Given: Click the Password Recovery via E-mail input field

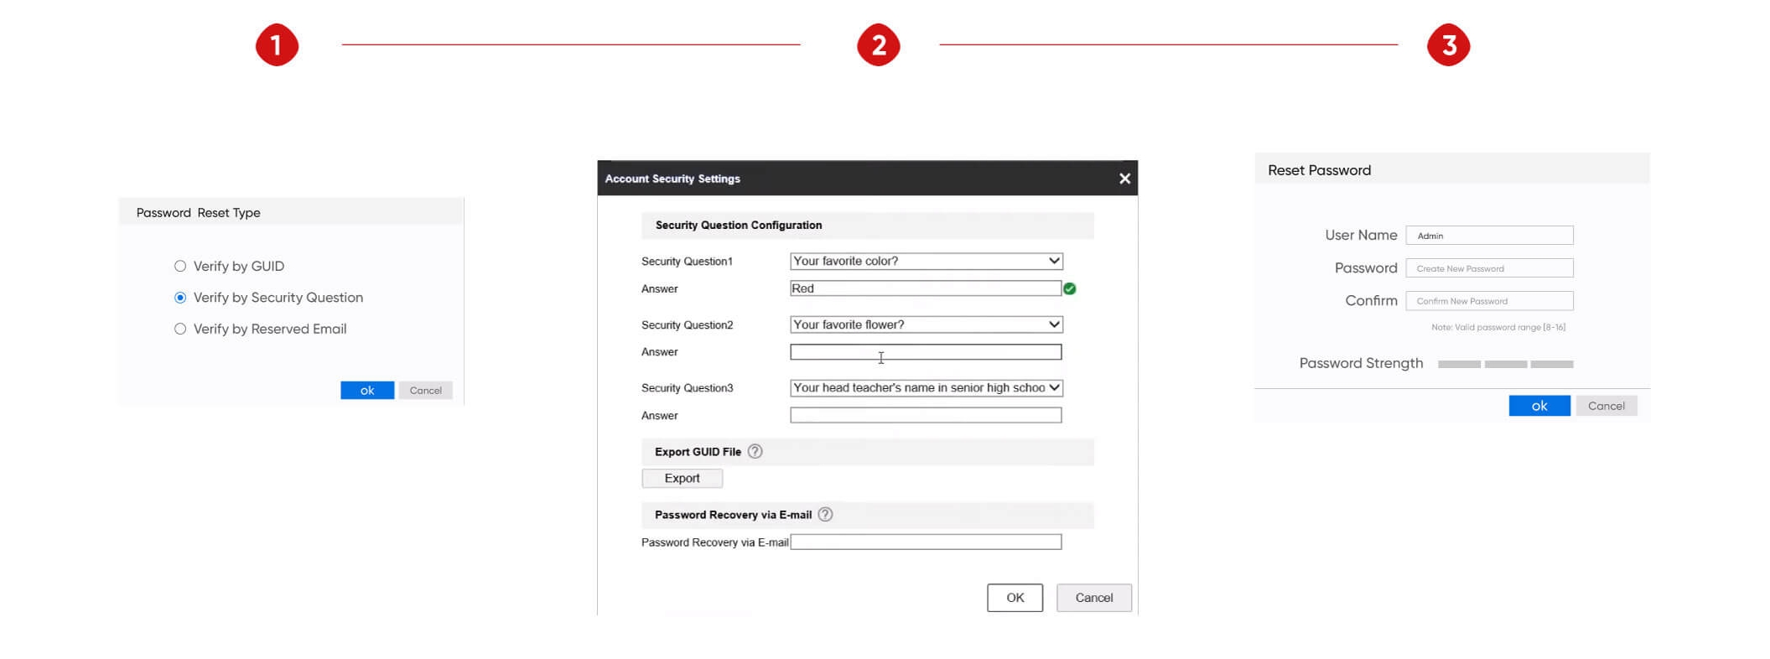Looking at the screenshot, I should click(x=926, y=542).
